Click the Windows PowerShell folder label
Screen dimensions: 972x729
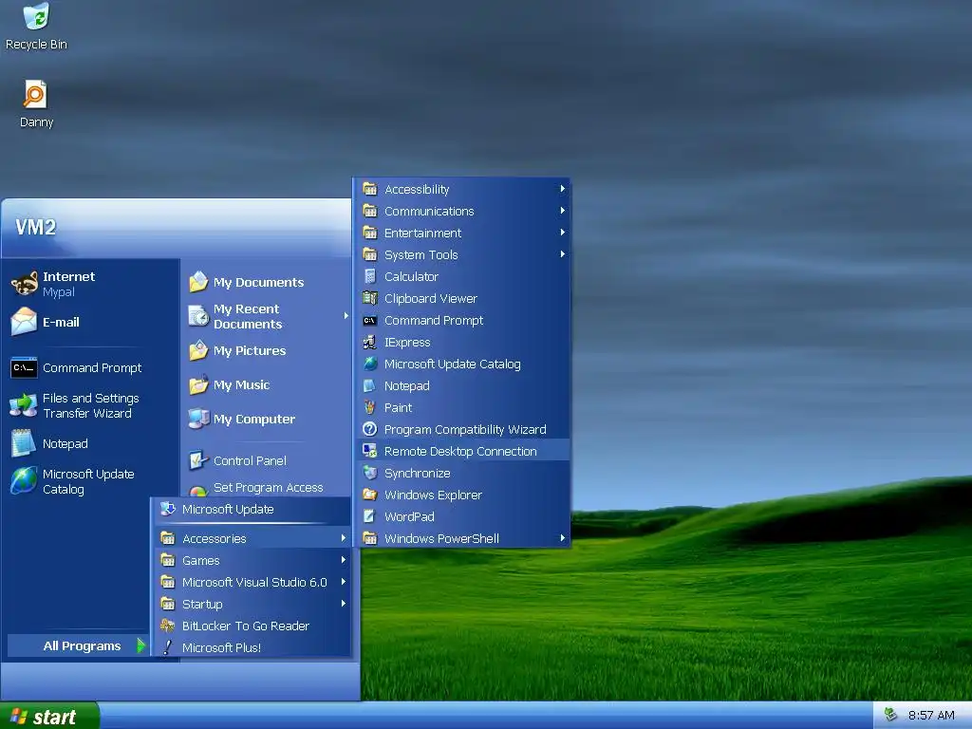[x=441, y=539]
